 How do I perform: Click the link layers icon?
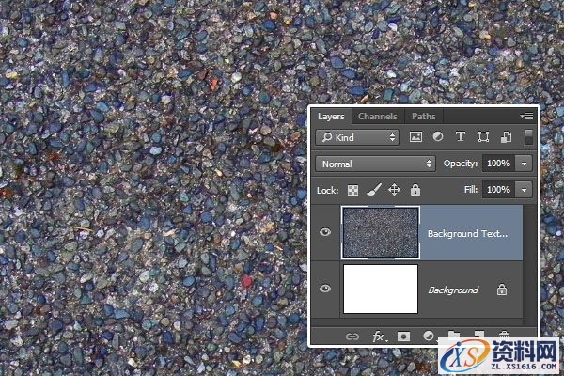click(353, 336)
